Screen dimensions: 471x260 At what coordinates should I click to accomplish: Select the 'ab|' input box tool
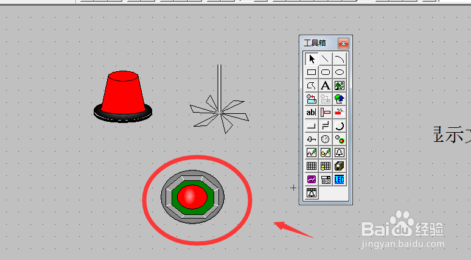312,113
